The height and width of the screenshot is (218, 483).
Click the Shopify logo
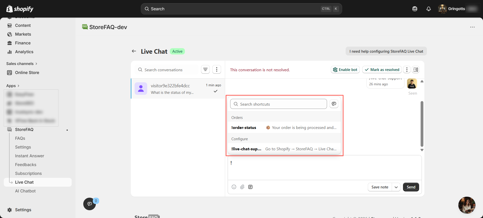(x=20, y=9)
